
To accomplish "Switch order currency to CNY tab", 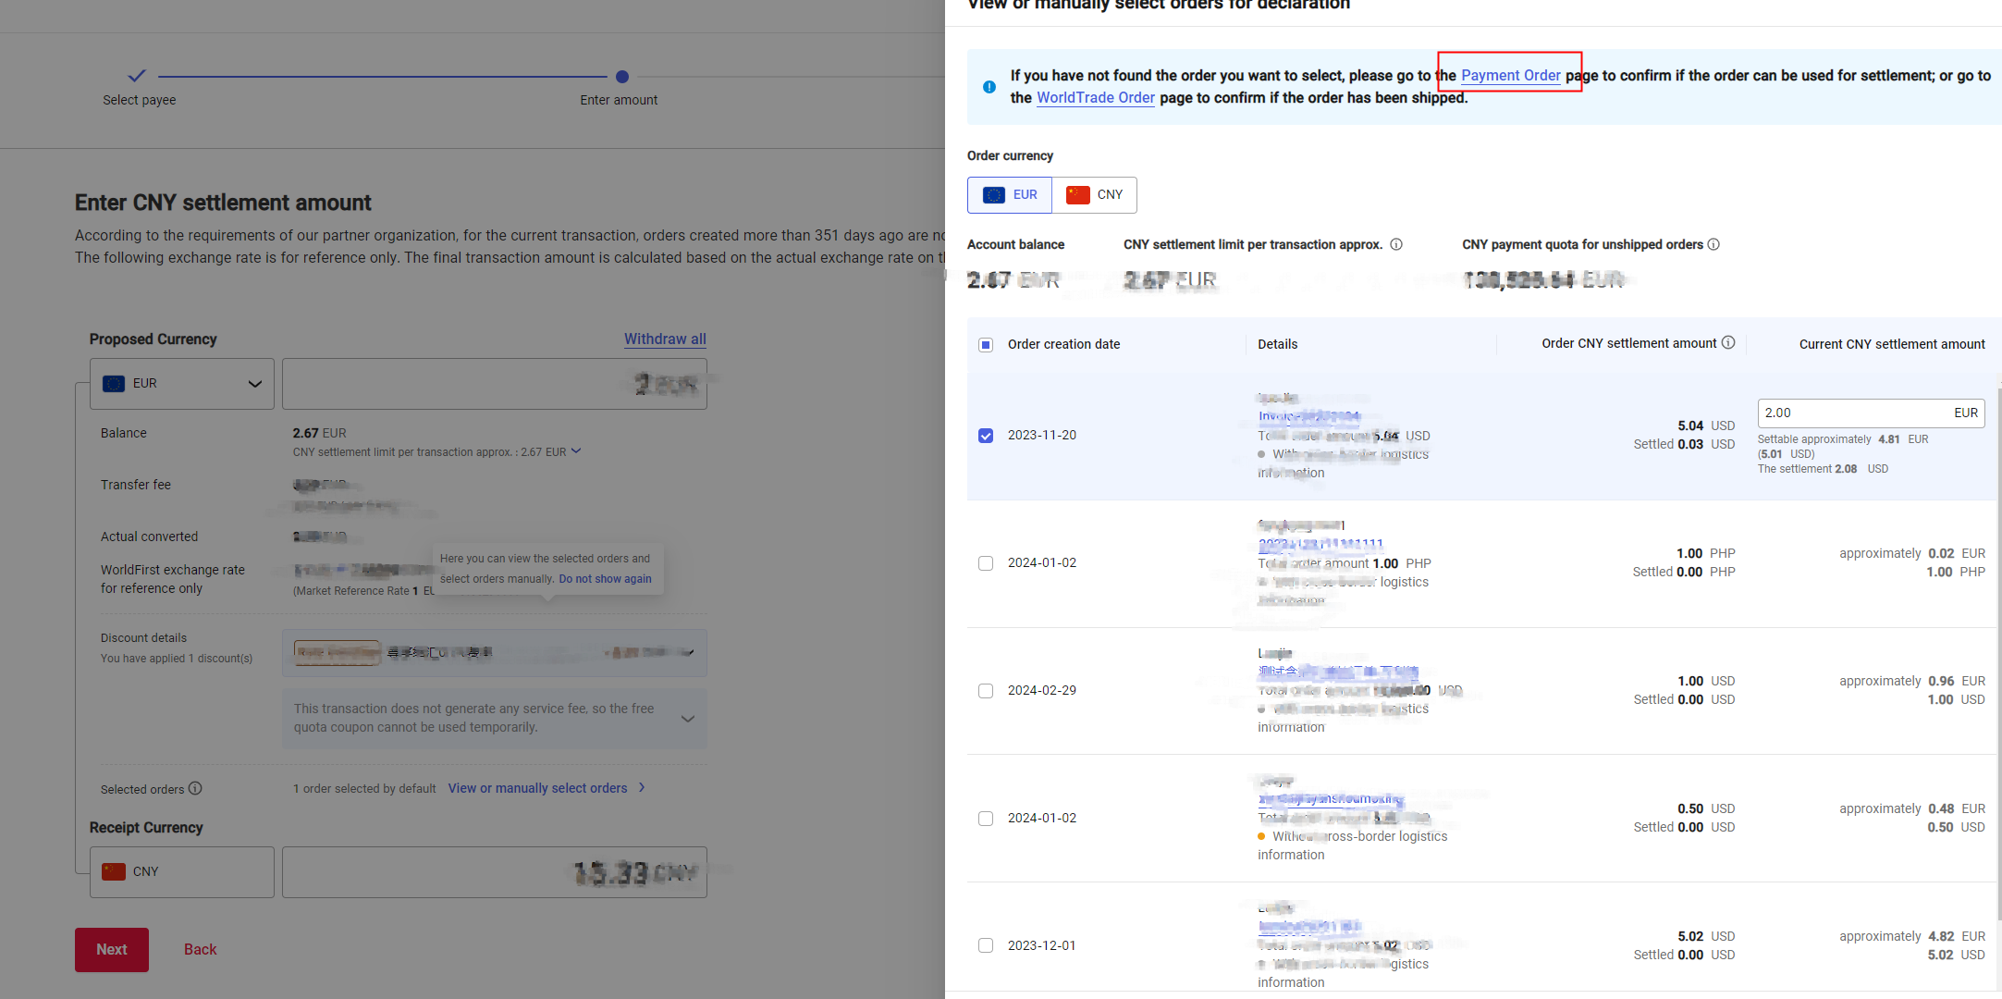I will pyautogui.click(x=1095, y=195).
